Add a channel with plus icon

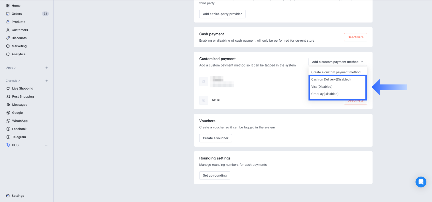[x=47, y=81]
